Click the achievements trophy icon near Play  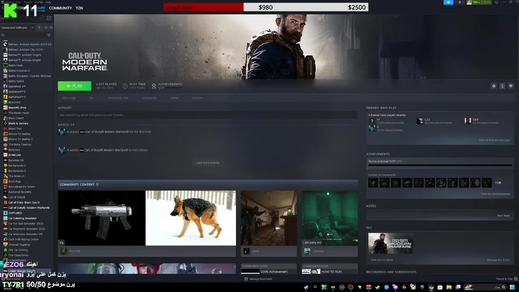154,86
